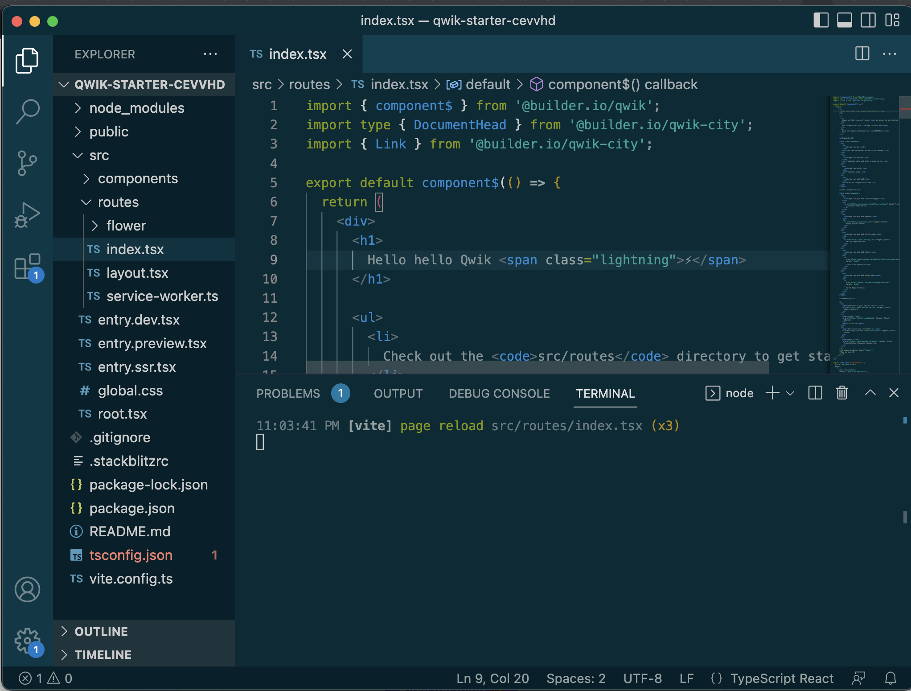Open notifications via the bell icon
This screenshot has height=691, width=911.
click(x=891, y=678)
